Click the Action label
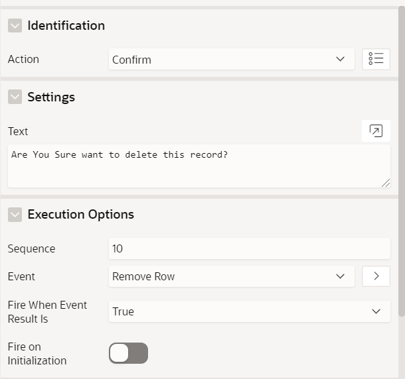 (23, 59)
